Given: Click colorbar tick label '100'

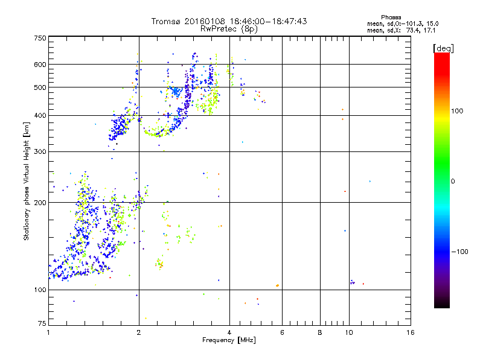Looking at the screenshot, I should [457, 111].
